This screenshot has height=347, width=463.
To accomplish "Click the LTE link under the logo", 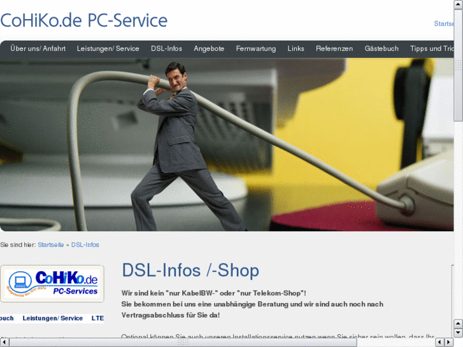I will [97, 318].
